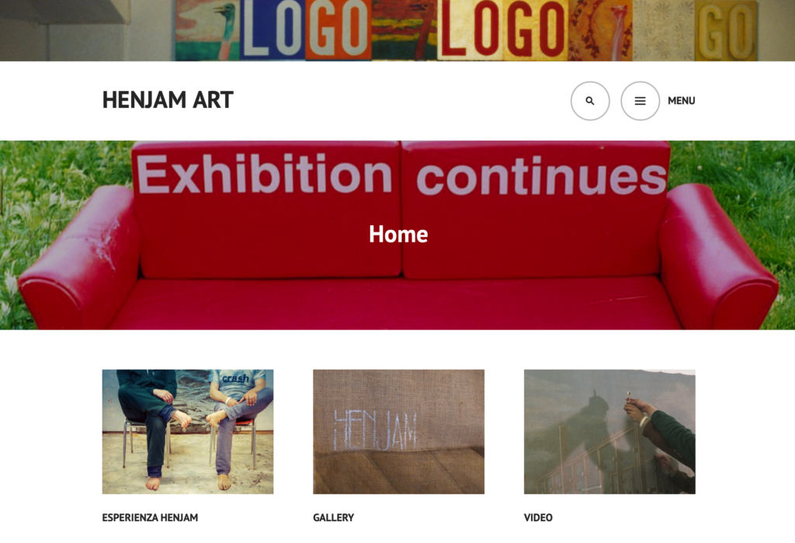
Task: Open the hamburger menu icon
Action: point(640,101)
